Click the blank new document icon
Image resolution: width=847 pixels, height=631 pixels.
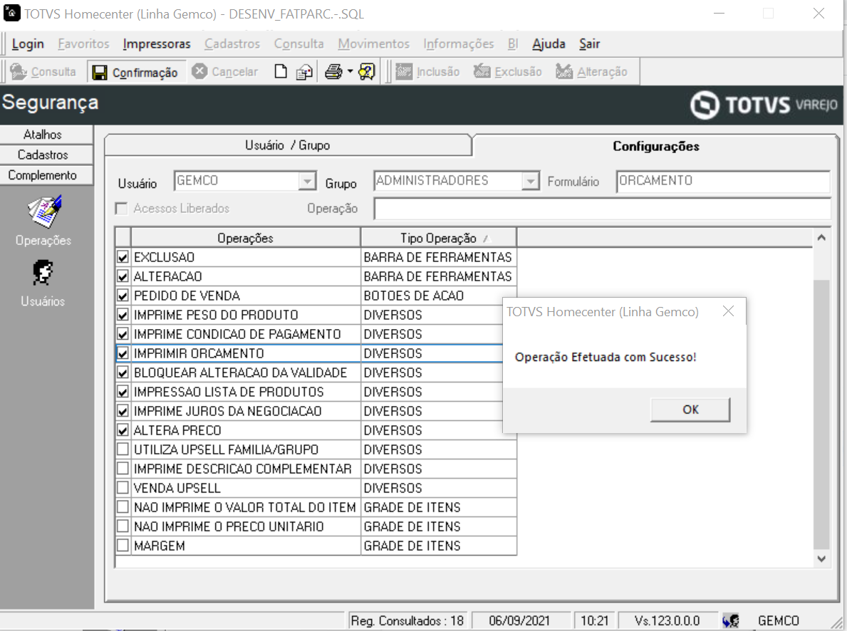281,71
